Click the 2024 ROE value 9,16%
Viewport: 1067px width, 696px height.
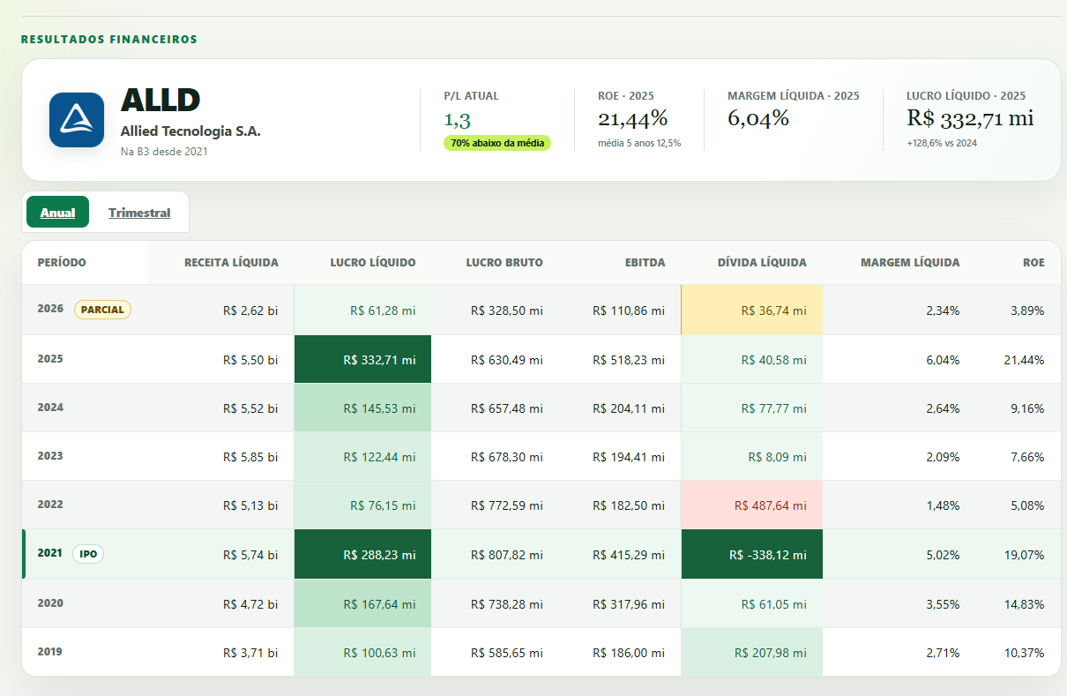point(1027,408)
